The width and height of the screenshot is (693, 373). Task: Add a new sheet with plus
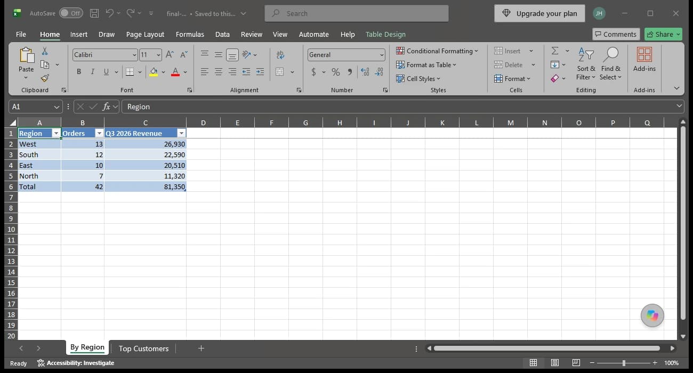[x=201, y=348]
